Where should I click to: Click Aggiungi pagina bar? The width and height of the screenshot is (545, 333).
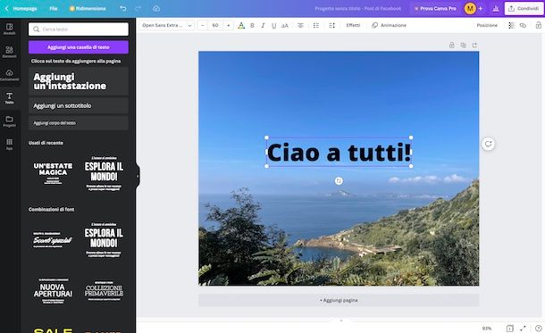(x=339, y=300)
